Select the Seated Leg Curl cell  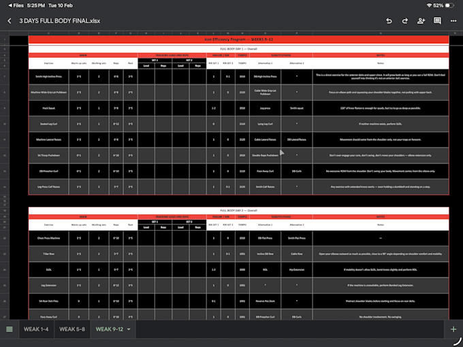(49, 124)
